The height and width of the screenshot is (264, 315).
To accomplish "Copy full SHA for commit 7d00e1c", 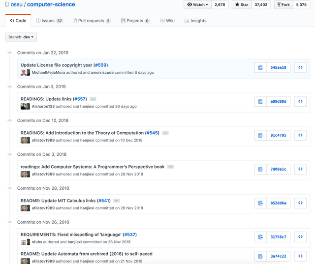I will [x=260, y=169].
